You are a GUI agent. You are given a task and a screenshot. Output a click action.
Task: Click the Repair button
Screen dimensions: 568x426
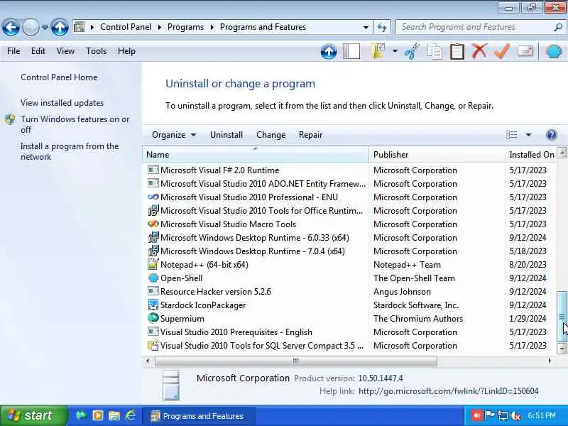pos(310,135)
